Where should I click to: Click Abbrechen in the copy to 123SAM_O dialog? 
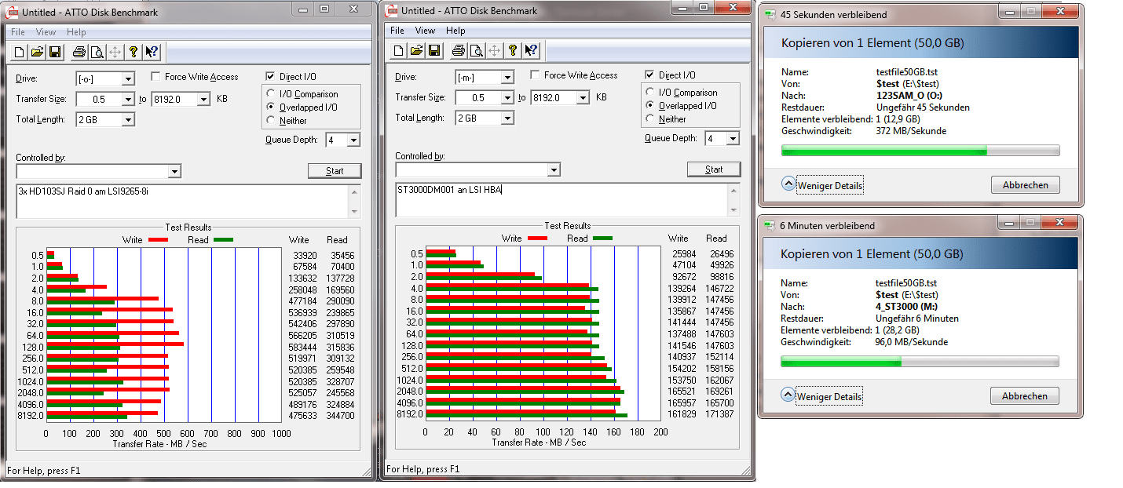point(1025,185)
